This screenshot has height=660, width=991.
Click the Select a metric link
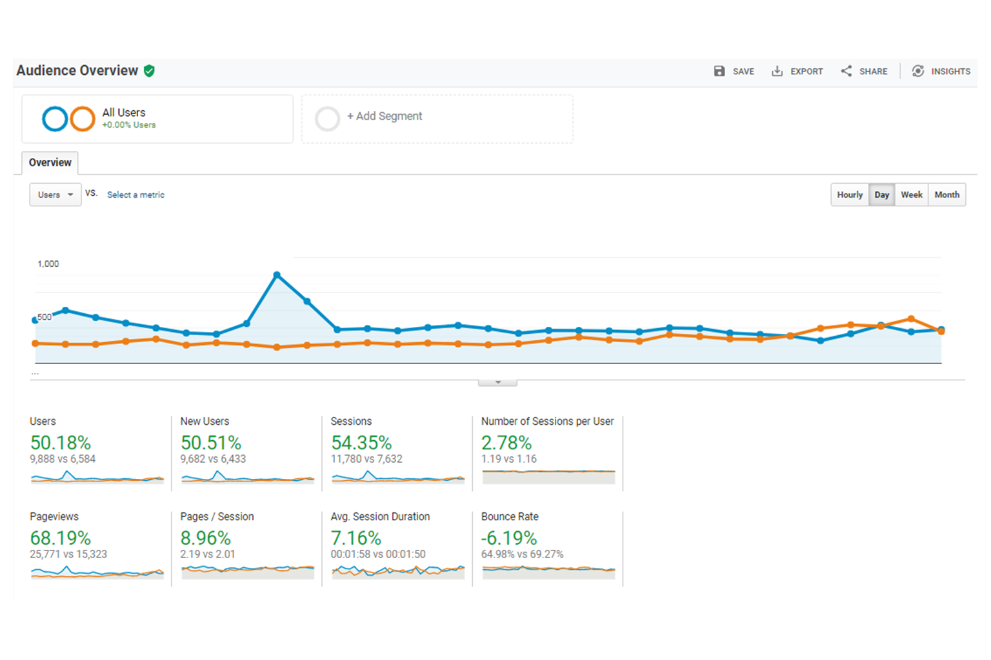[135, 195]
